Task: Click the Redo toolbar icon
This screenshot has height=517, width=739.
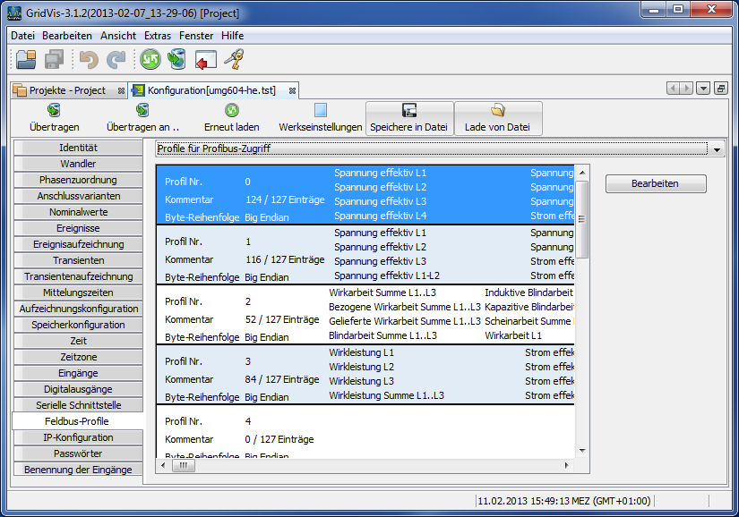Action: click(116, 62)
